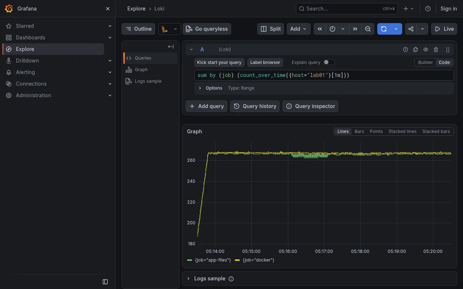
Task: Shift time range forwards
Action: [355, 29]
